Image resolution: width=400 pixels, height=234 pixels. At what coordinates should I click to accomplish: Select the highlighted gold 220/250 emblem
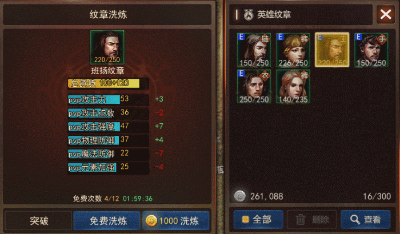332,50
